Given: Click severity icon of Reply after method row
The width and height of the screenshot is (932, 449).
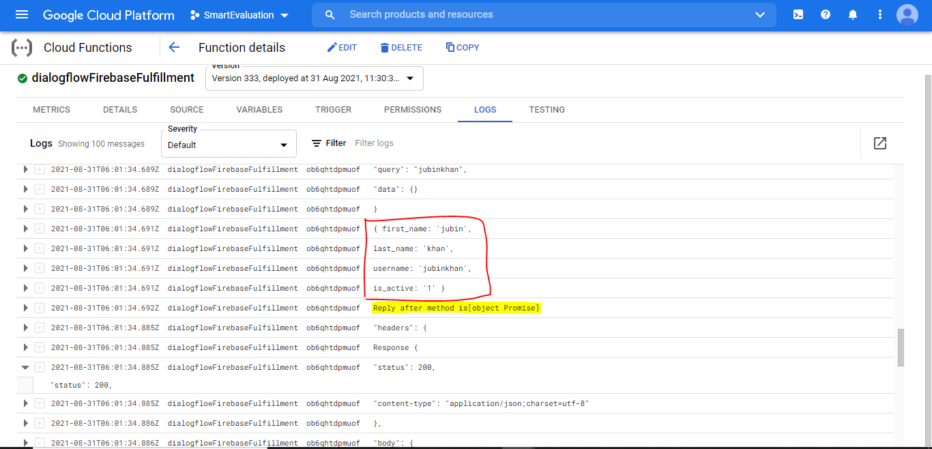Looking at the screenshot, I should (x=40, y=308).
